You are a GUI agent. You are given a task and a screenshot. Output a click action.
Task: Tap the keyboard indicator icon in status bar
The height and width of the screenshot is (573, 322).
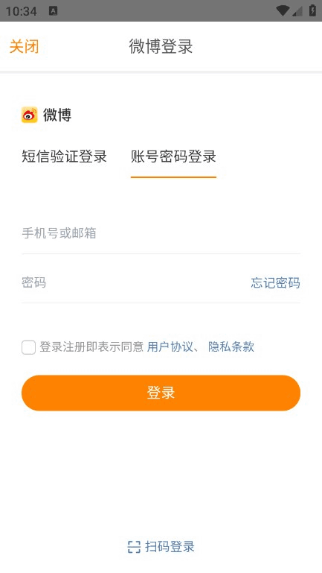click(54, 11)
